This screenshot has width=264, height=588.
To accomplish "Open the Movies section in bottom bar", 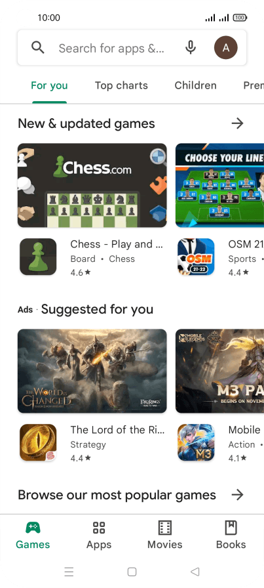I will click(x=165, y=535).
